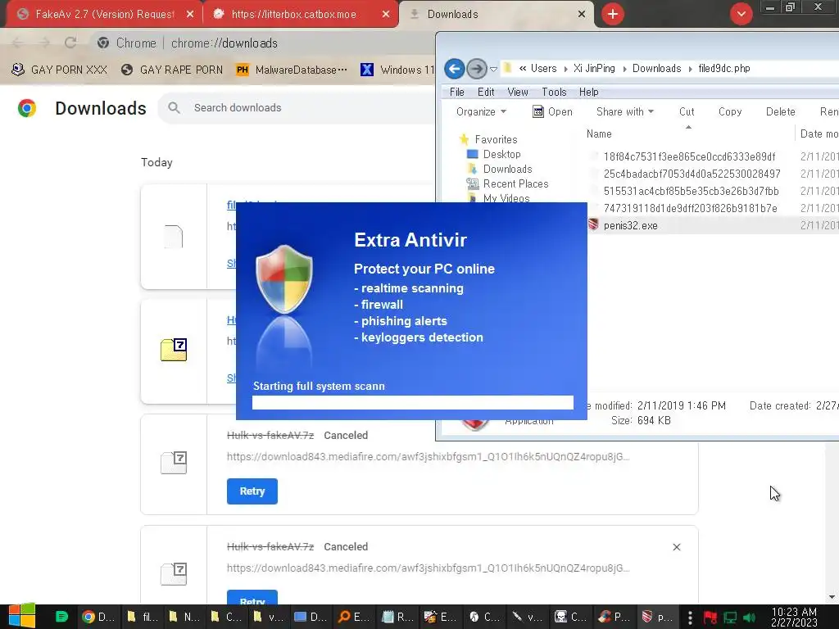Open the Tools menu in Explorer
This screenshot has width=839, height=629.
coord(554,92)
